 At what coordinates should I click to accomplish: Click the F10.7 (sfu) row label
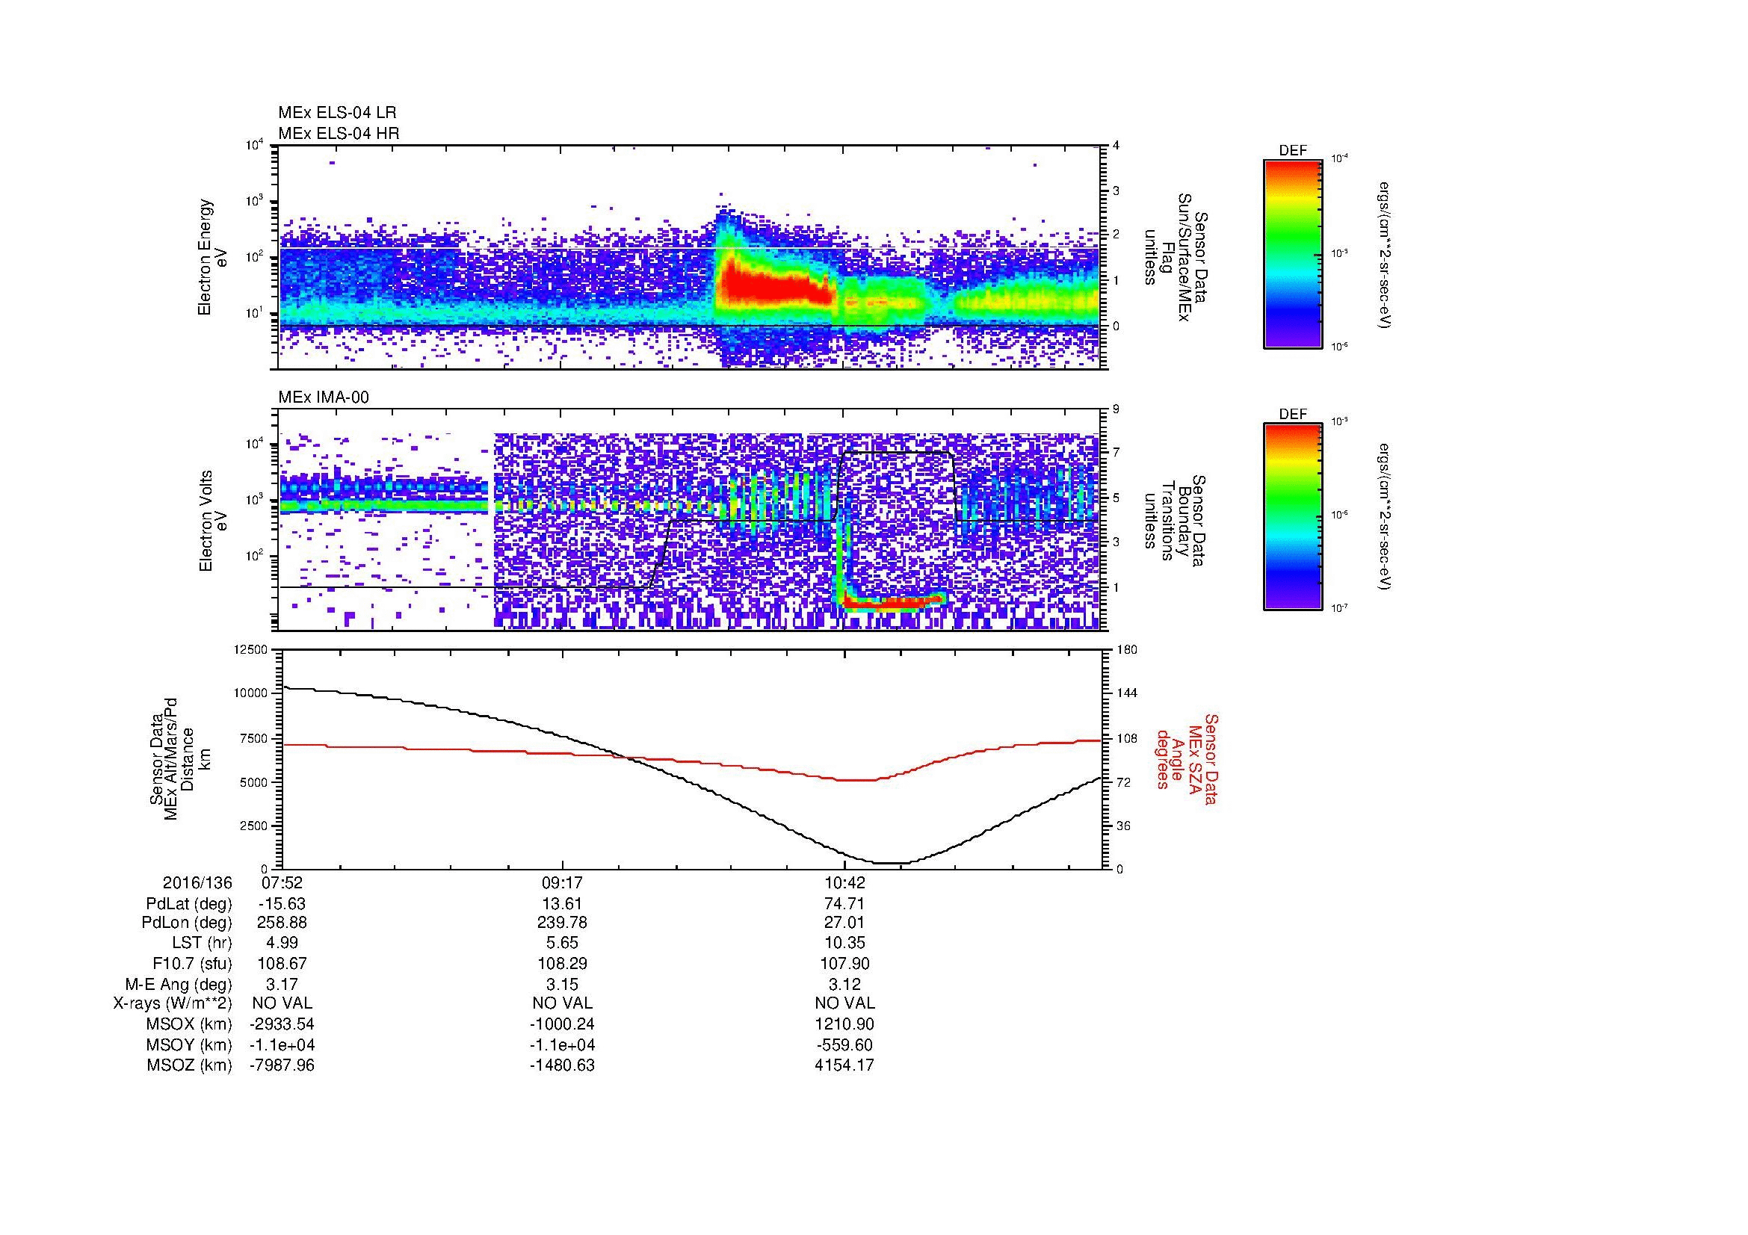193,964
